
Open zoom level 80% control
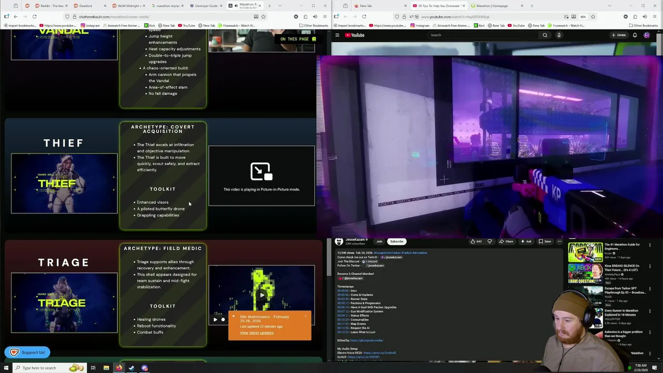click(x=583, y=17)
